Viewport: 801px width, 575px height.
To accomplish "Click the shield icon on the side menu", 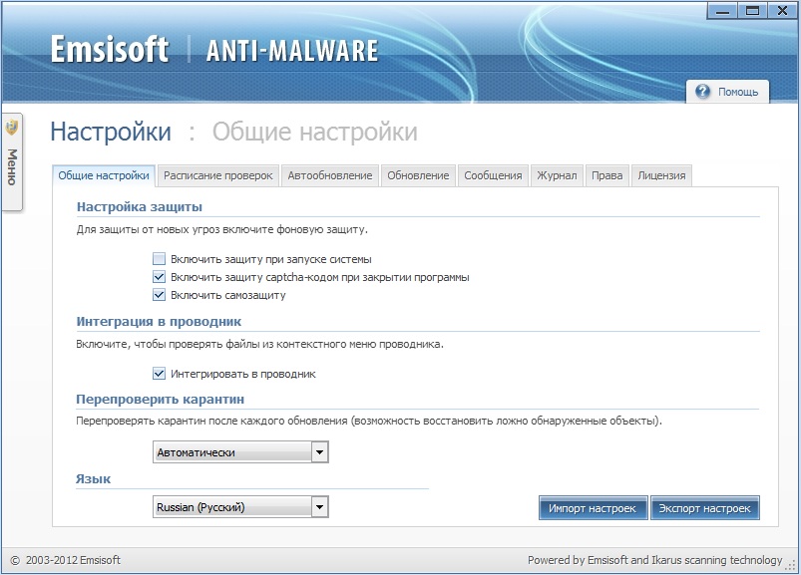I will click(11, 127).
